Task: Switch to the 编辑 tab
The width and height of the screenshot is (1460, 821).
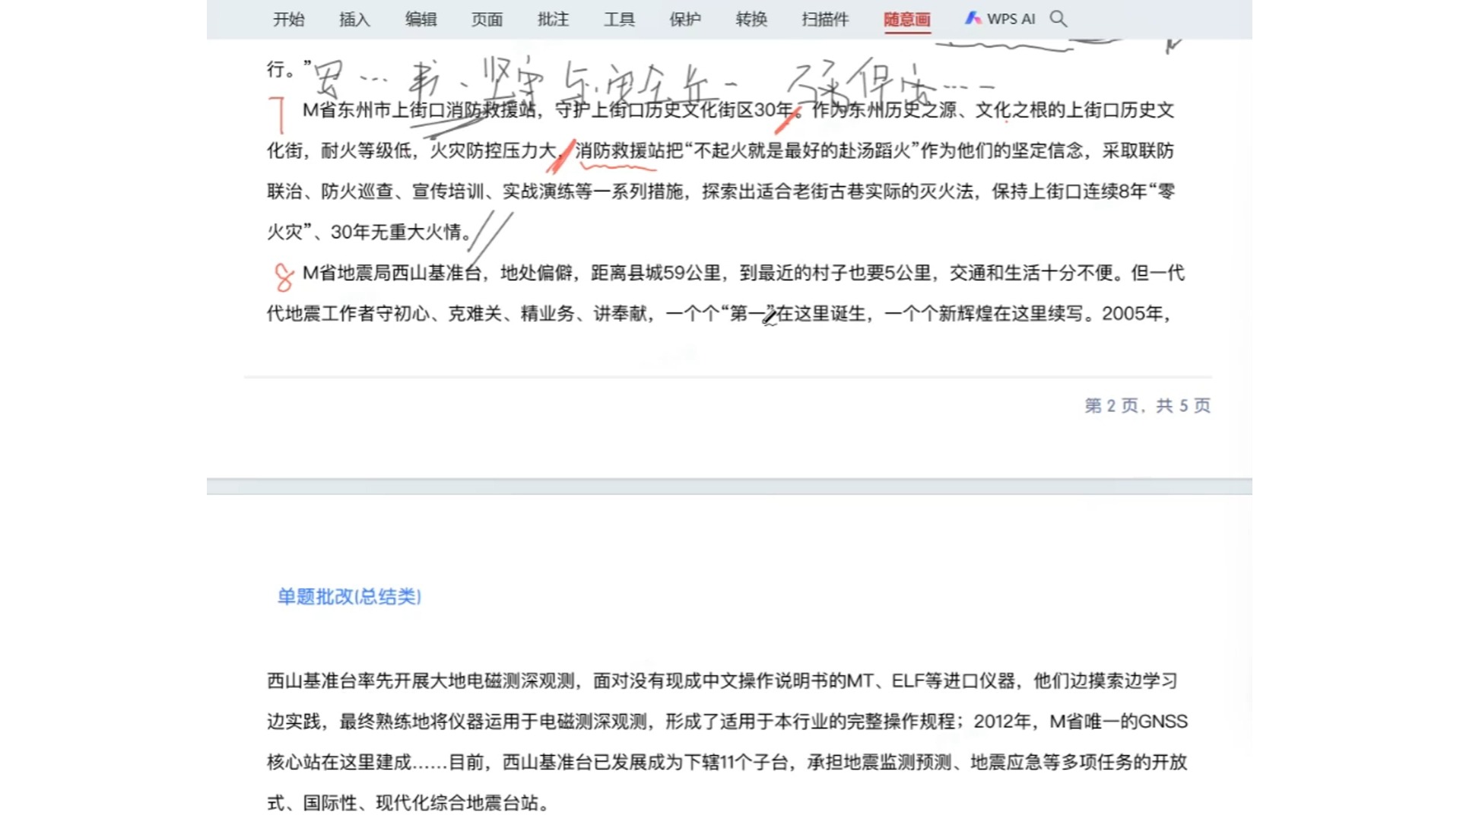Action: tap(421, 19)
